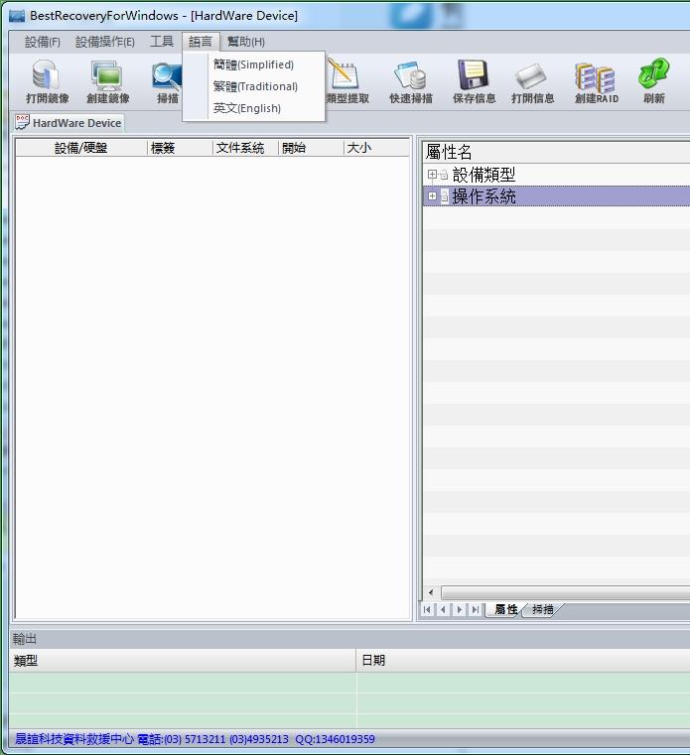The image size is (690, 755).
Task: Click the document icon on HardWare Device tab
Action: click(22, 122)
